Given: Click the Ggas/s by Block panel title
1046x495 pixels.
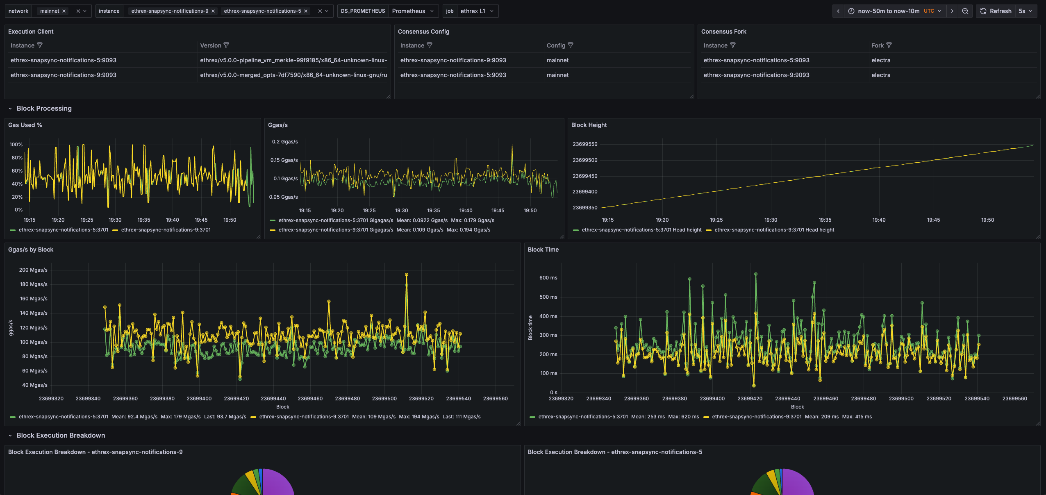Looking at the screenshot, I should 31,250.
